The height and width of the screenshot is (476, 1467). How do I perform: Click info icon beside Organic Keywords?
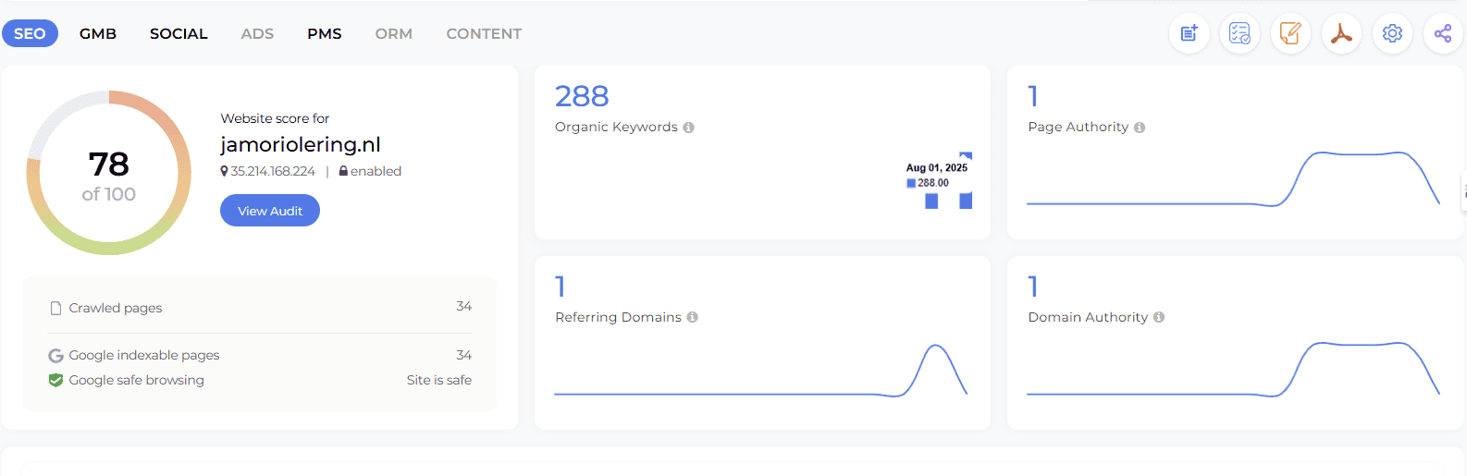(x=688, y=128)
